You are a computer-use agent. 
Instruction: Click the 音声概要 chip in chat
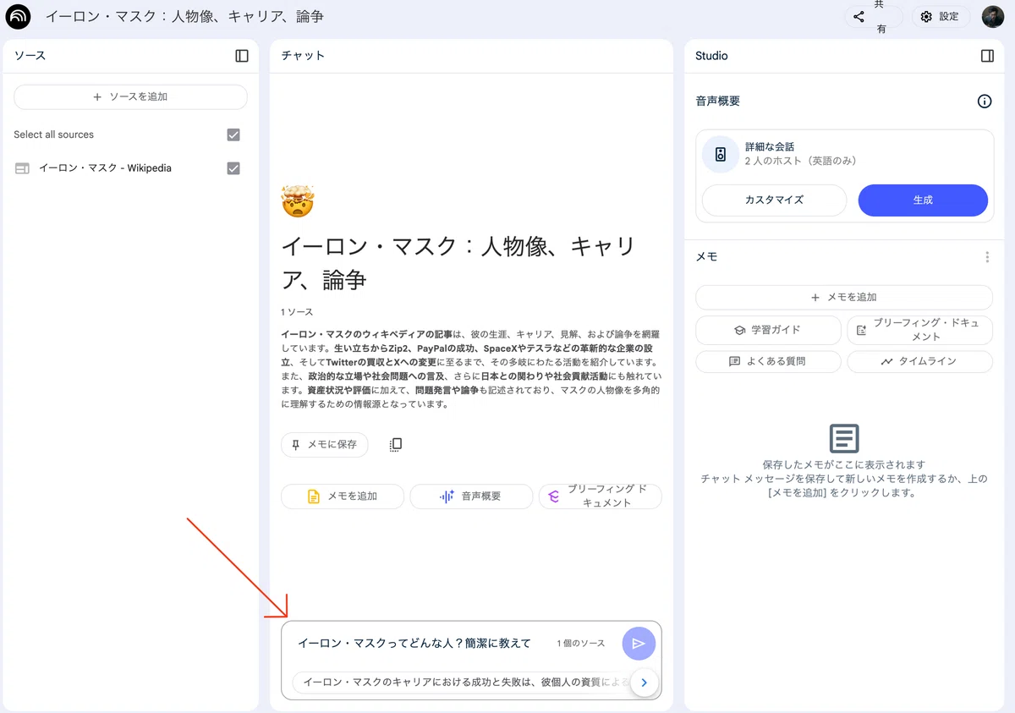(471, 496)
